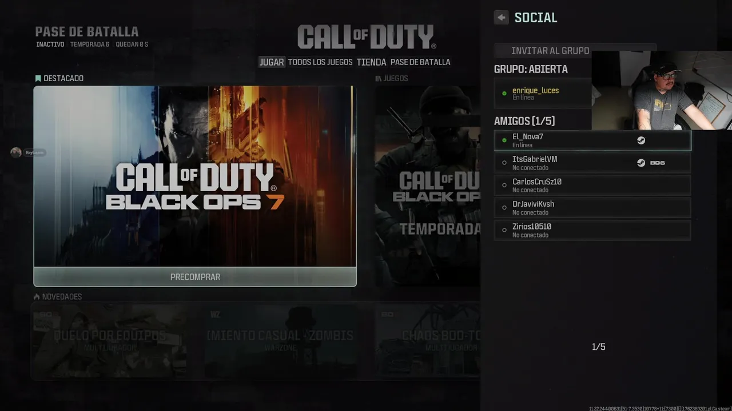Switch to Todos los juegos tab
The height and width of the screenshot is (411, 732).
coord(320,62)
